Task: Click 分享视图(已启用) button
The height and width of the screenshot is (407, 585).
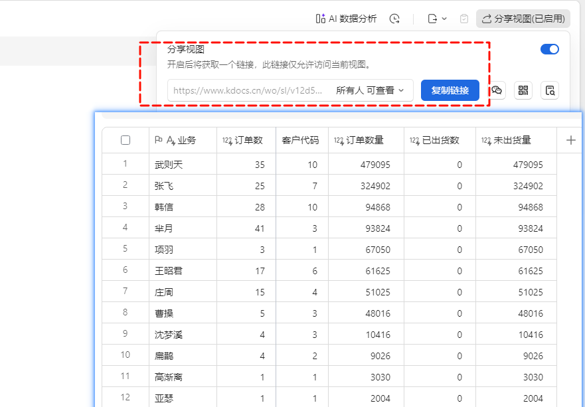Action: pyautogui.click(x=523, y=19)
